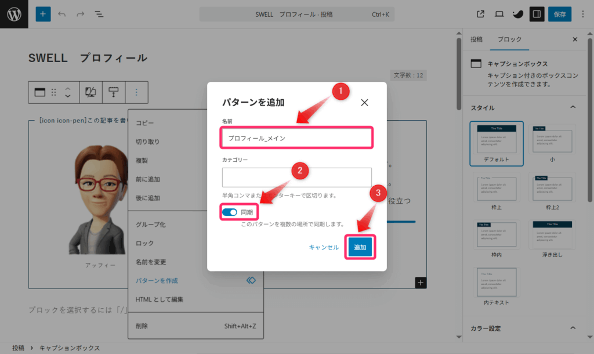Open the command palette document bar
This screenshot has height=354, width=594.
tap(296, 14)
